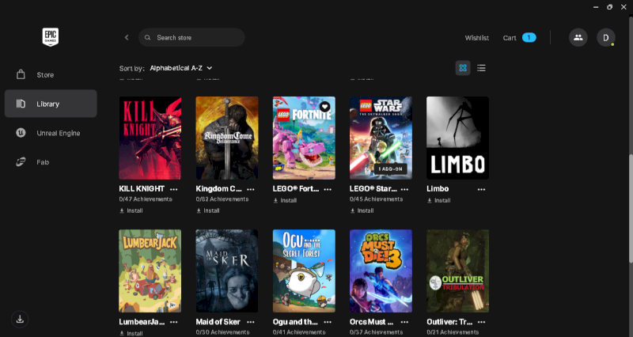Open the Library section
The image size is (633, 337).
51,104
